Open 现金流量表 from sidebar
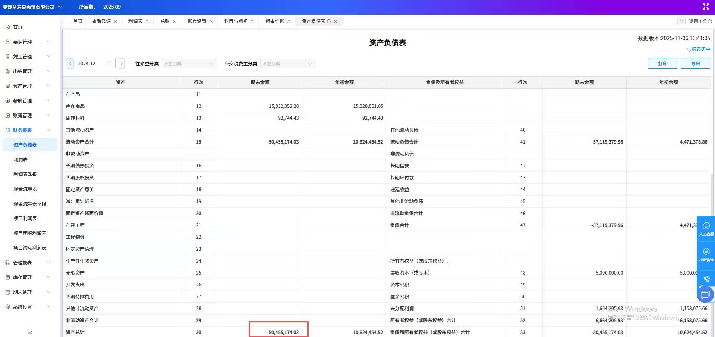 [25, 189]
